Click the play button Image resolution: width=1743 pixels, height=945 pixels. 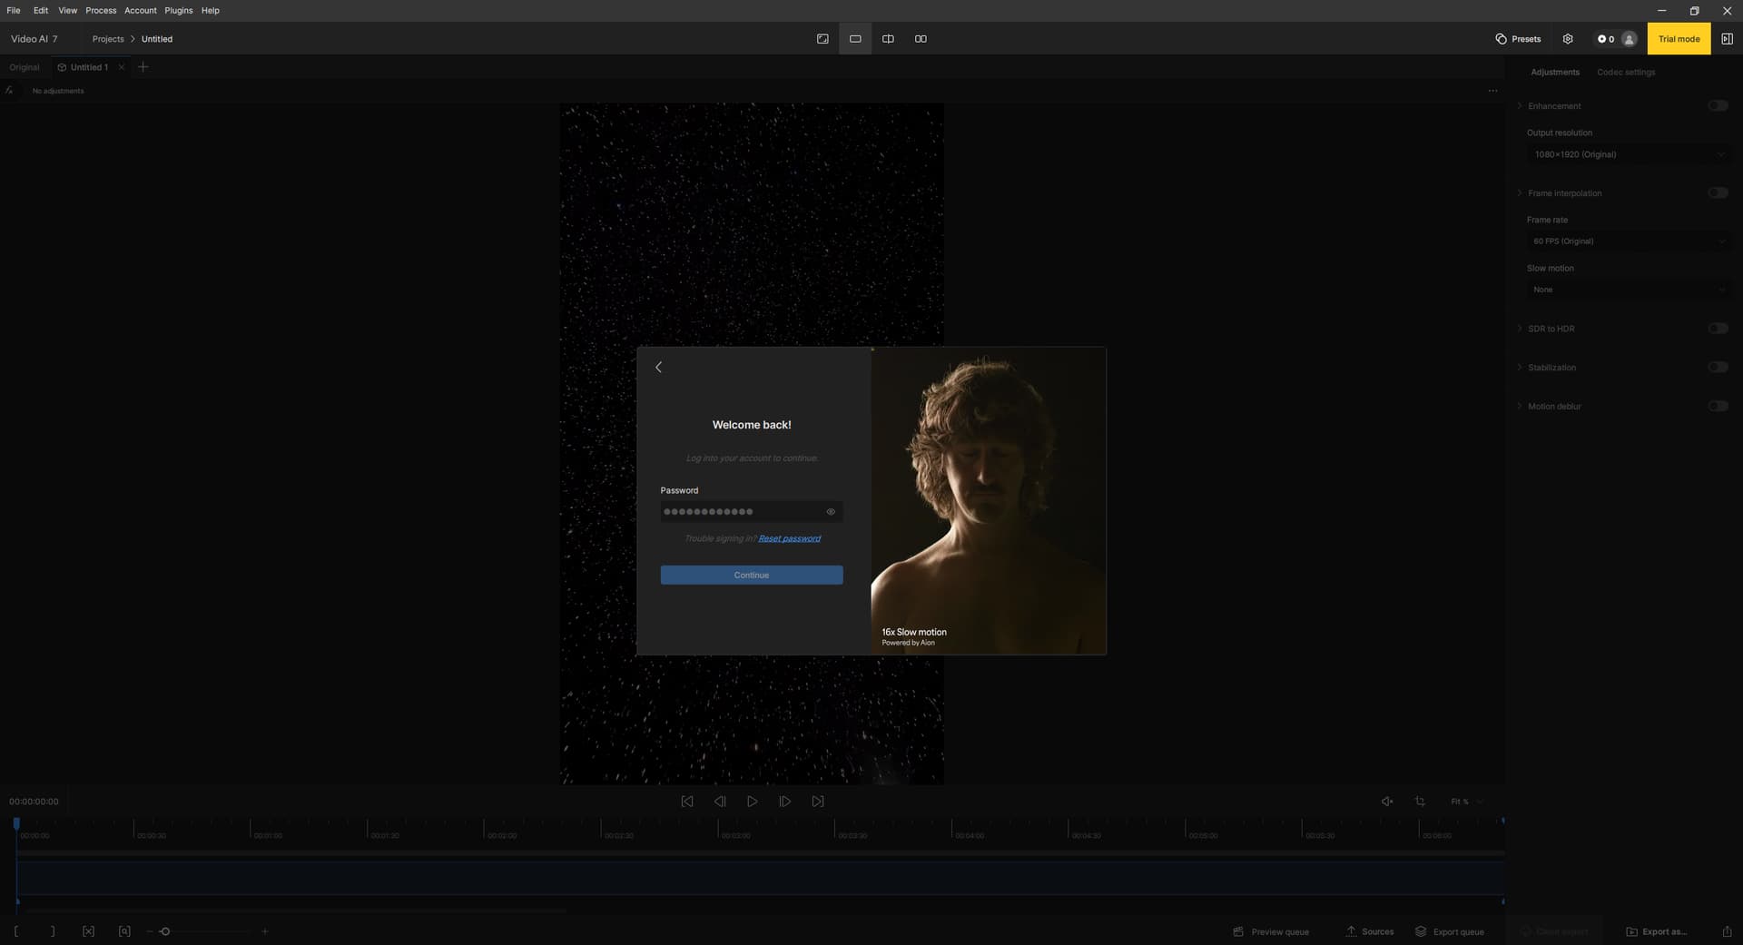coord(752,802)
